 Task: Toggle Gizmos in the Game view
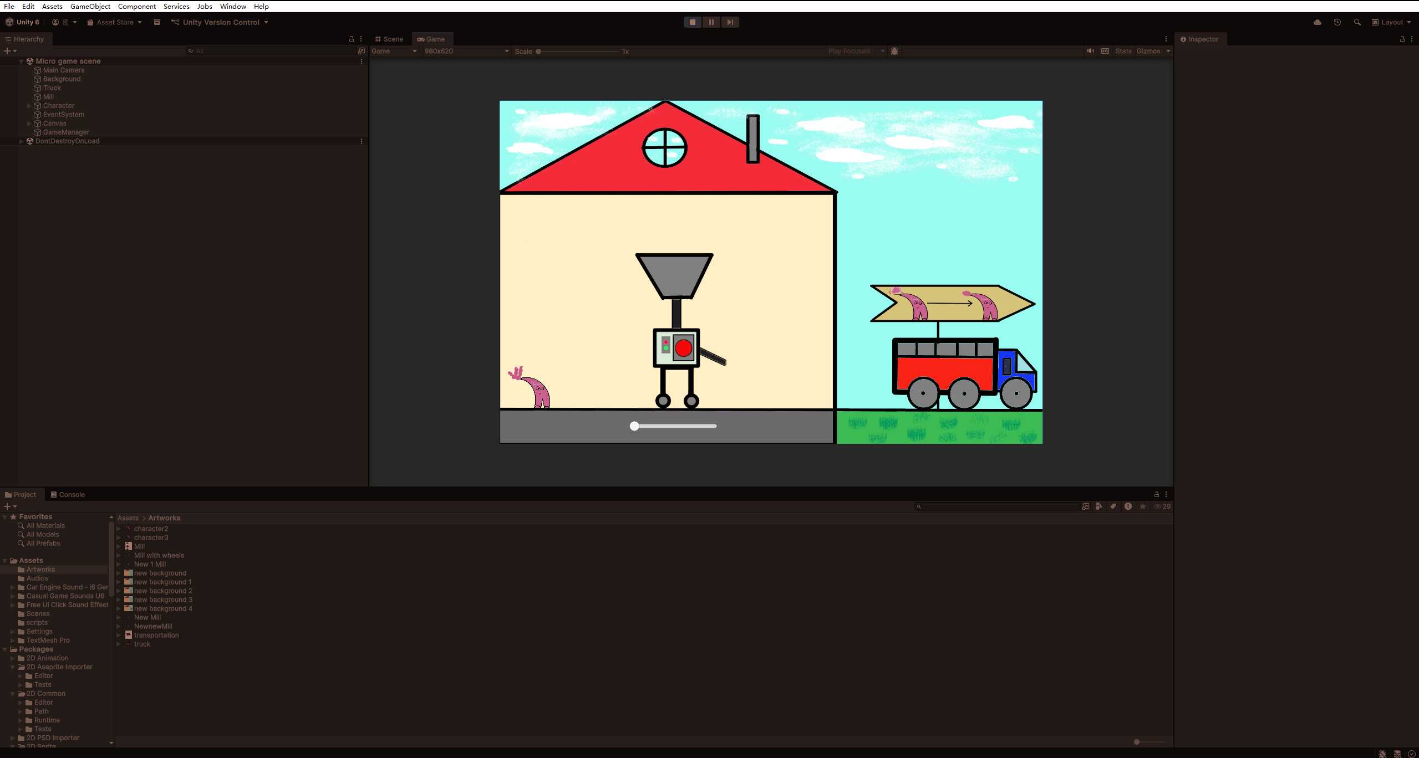point(1148,51)
